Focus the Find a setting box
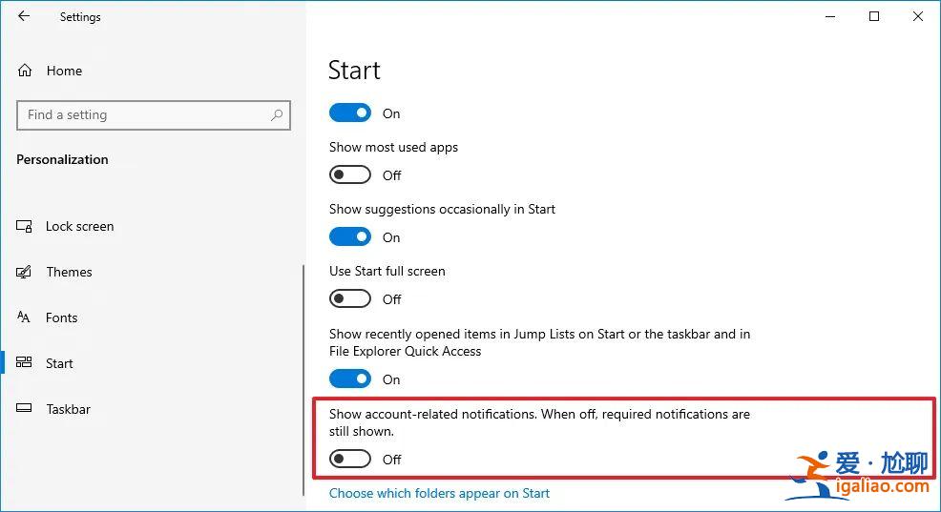Screen dimensions: 941x512 [x=143, y=115]
